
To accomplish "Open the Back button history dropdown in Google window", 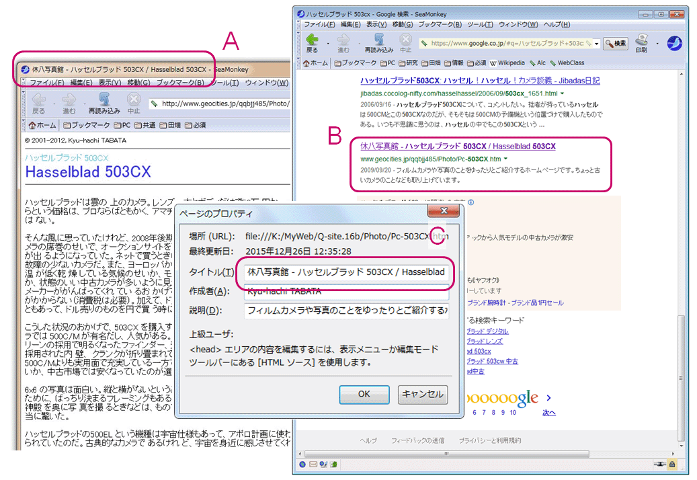I will (329, 44).
